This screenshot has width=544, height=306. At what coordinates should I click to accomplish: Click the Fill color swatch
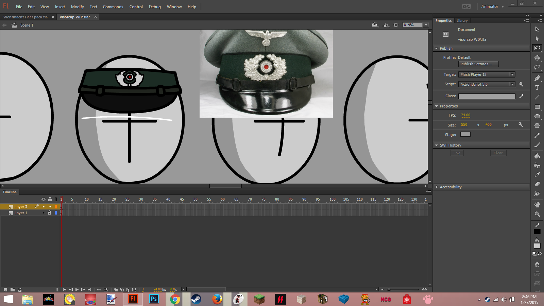(x=537, y=246)
